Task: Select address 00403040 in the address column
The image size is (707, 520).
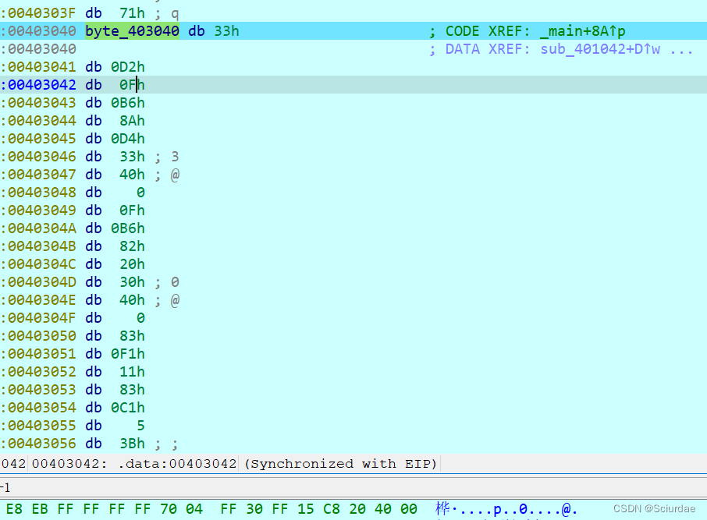Action: coord(40,31)
